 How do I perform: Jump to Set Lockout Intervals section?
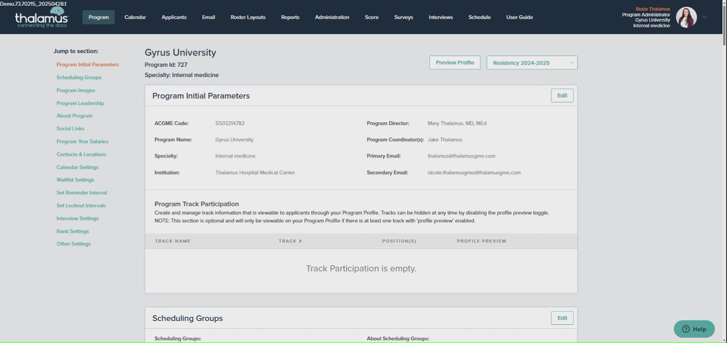[x=81, y=206]
